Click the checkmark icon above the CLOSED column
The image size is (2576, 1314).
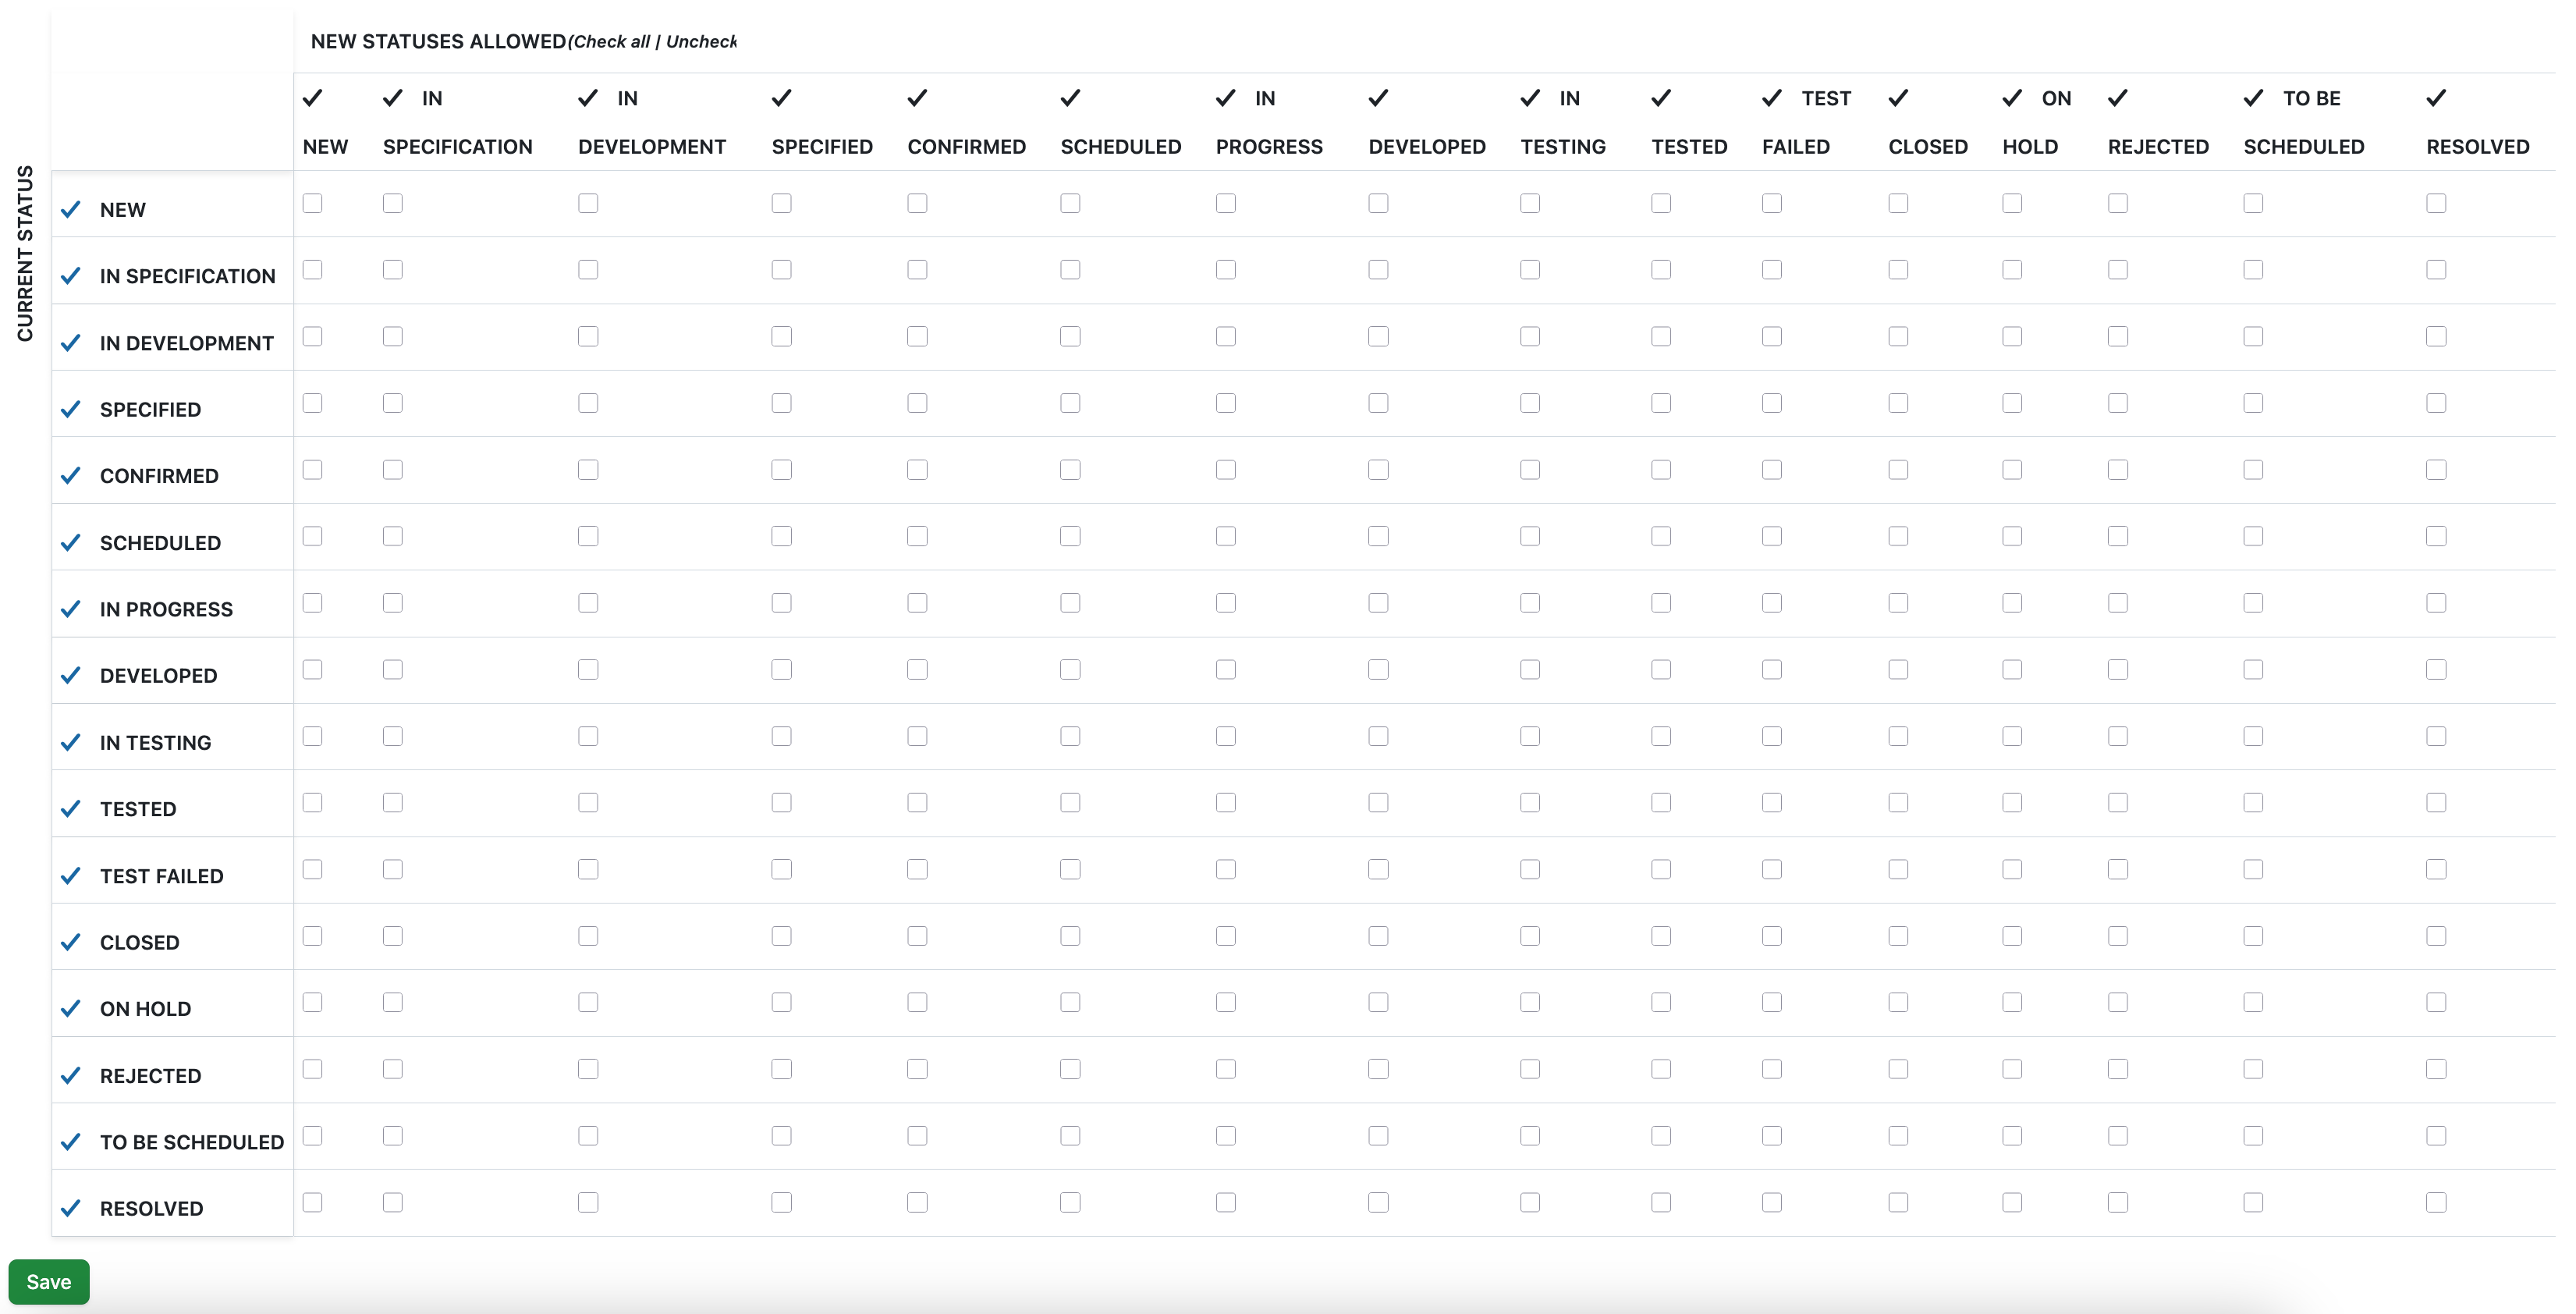point(1897,98)
